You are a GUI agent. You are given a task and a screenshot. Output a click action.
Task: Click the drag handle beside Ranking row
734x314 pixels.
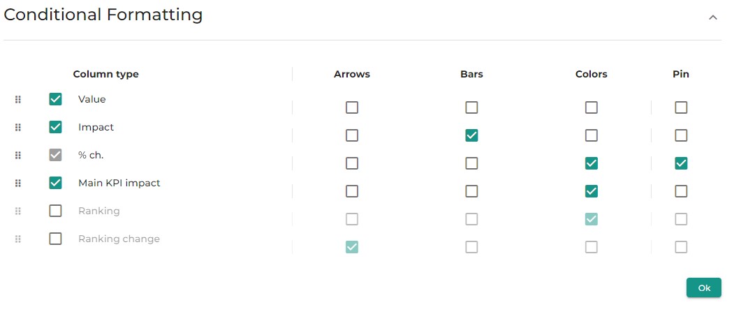point(18,211)
